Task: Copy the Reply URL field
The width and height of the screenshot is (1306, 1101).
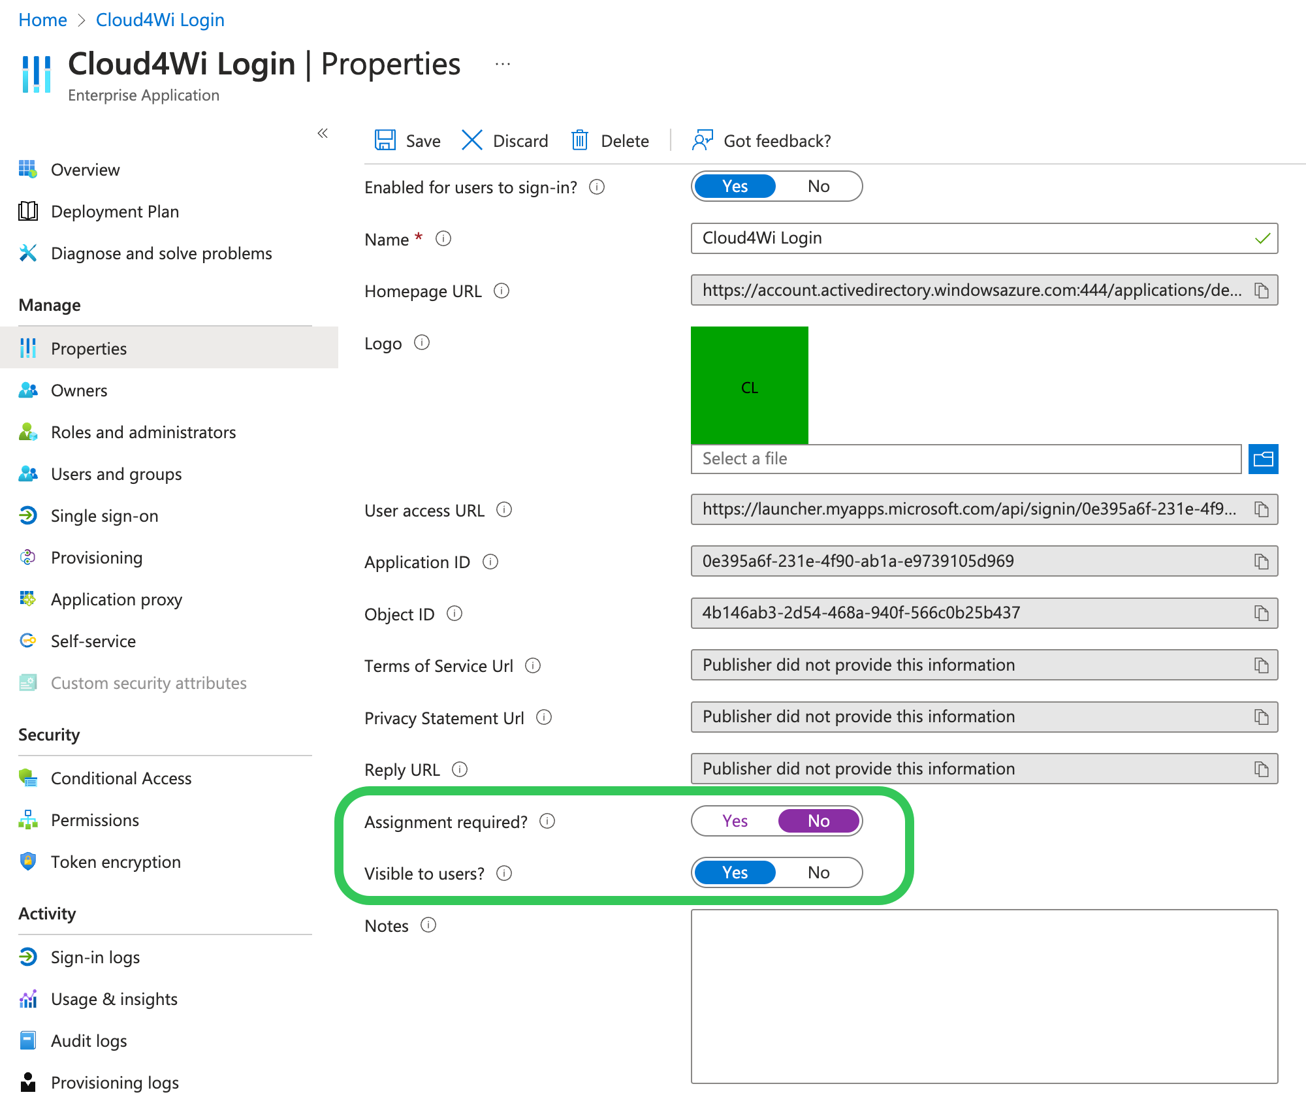Action: 1262,769
